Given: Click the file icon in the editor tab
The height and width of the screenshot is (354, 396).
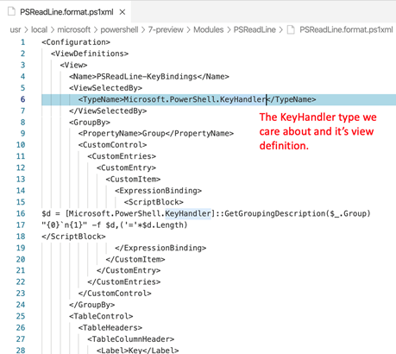Looking at the screenshot, I should pyautogui.click(x=11, y=12).
